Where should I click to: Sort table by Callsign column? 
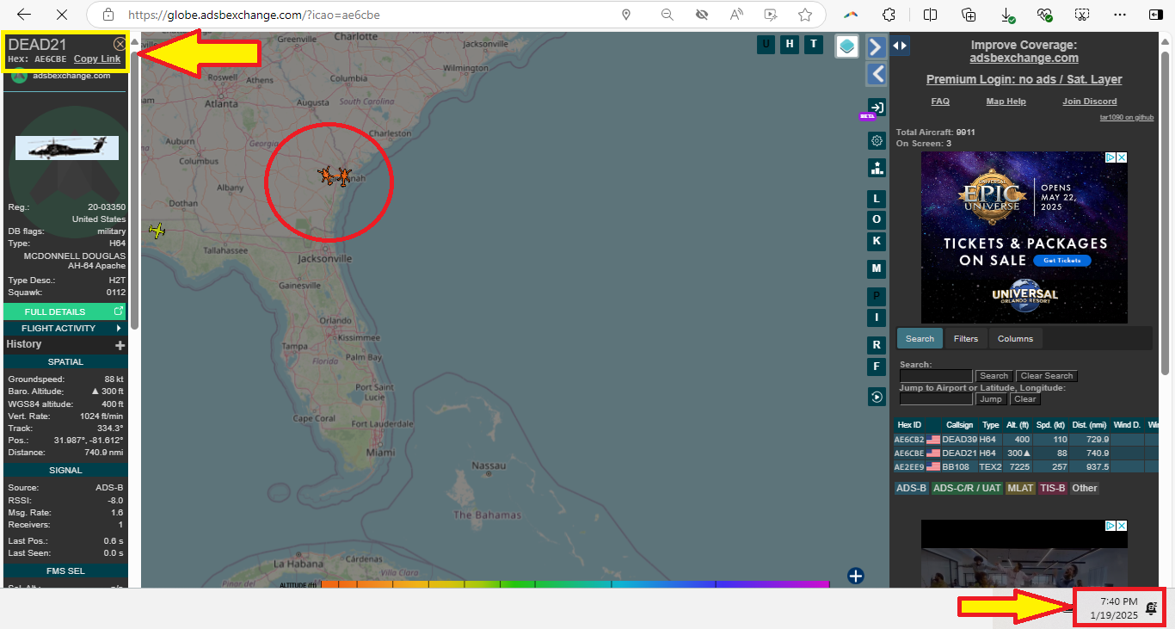[959, 425]
